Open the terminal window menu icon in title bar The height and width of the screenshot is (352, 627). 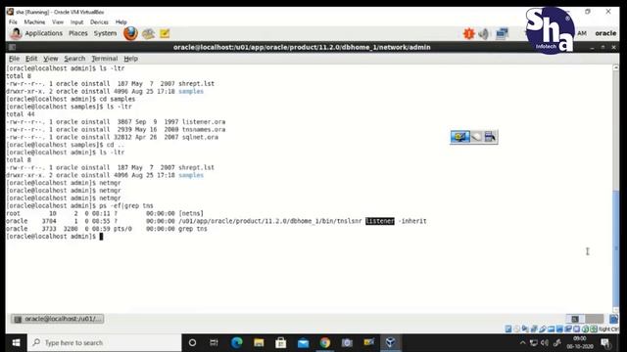pos(12,47)
